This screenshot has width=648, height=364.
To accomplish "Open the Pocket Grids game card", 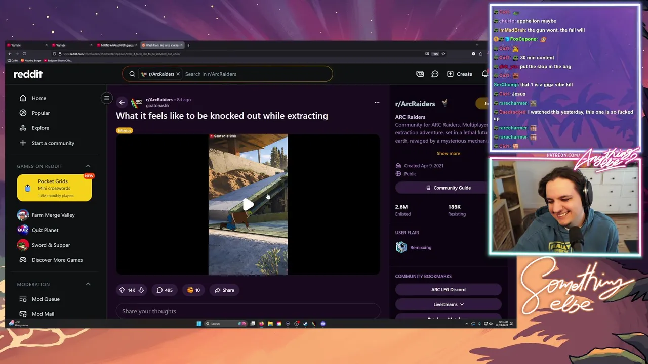I will pyautogui.click(x=54, y=188).
